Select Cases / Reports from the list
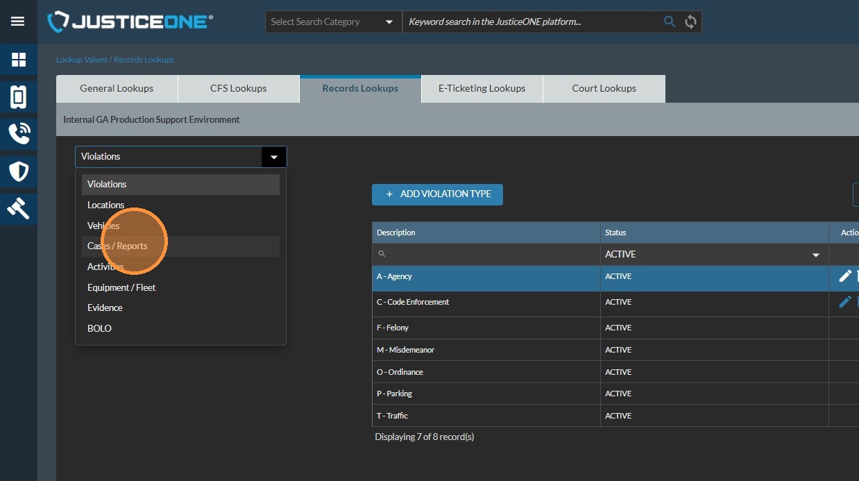 [117, 246]
